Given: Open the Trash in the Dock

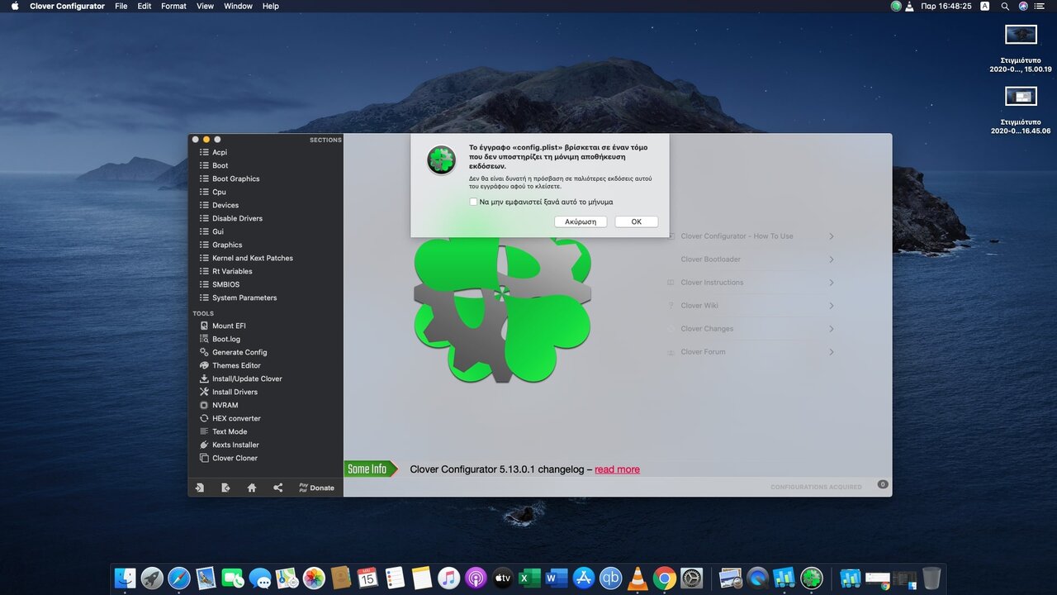Looking at the screenshot, I should point(931,578).
